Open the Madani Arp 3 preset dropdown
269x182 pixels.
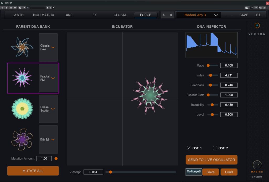198,15
